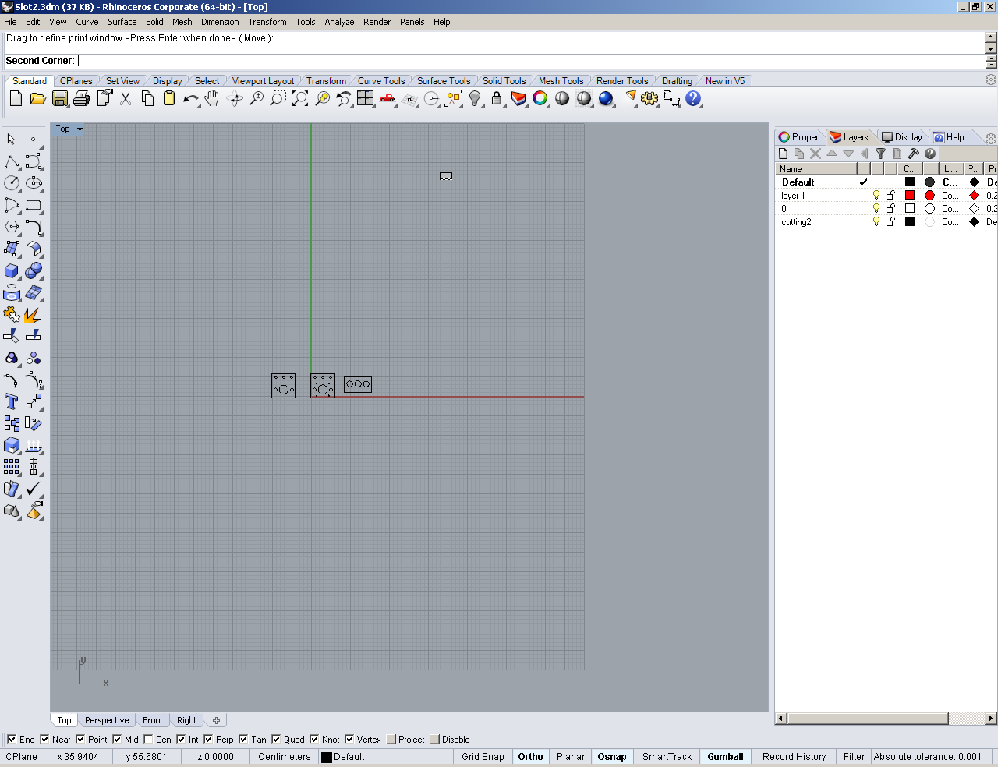Select the Pan view hand tool
The width and height of the screenshot is (998, 767).
click(x=212, y=99)
